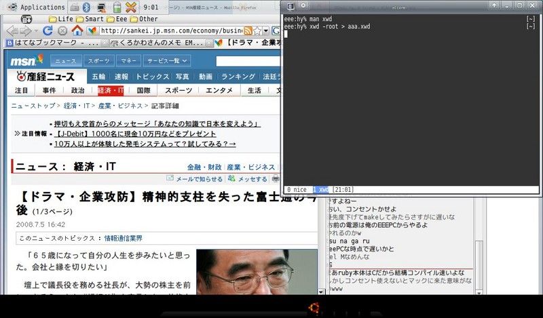Subscribe via the RSS feed icon
The width and height of the screenshot is (543, 318).
pyautogui.click(x=248, y=31)
